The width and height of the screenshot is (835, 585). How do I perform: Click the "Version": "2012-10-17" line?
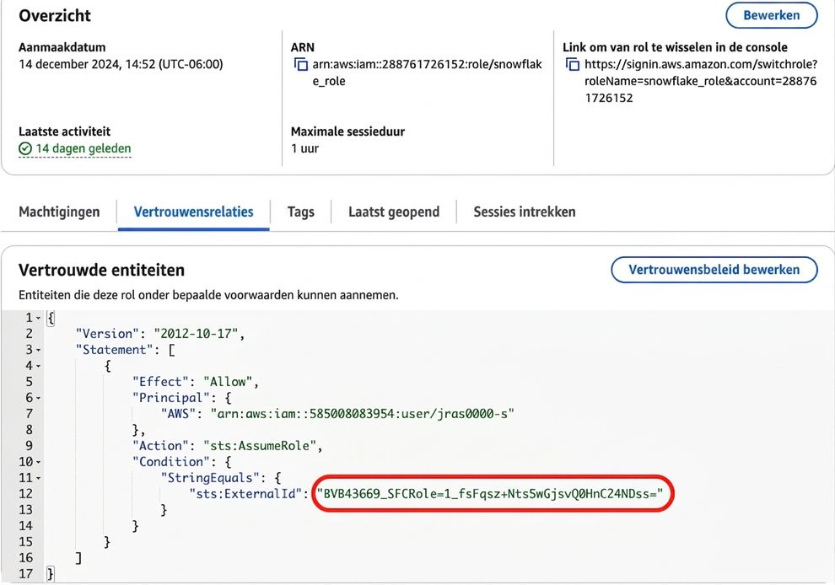coord(160,334)
